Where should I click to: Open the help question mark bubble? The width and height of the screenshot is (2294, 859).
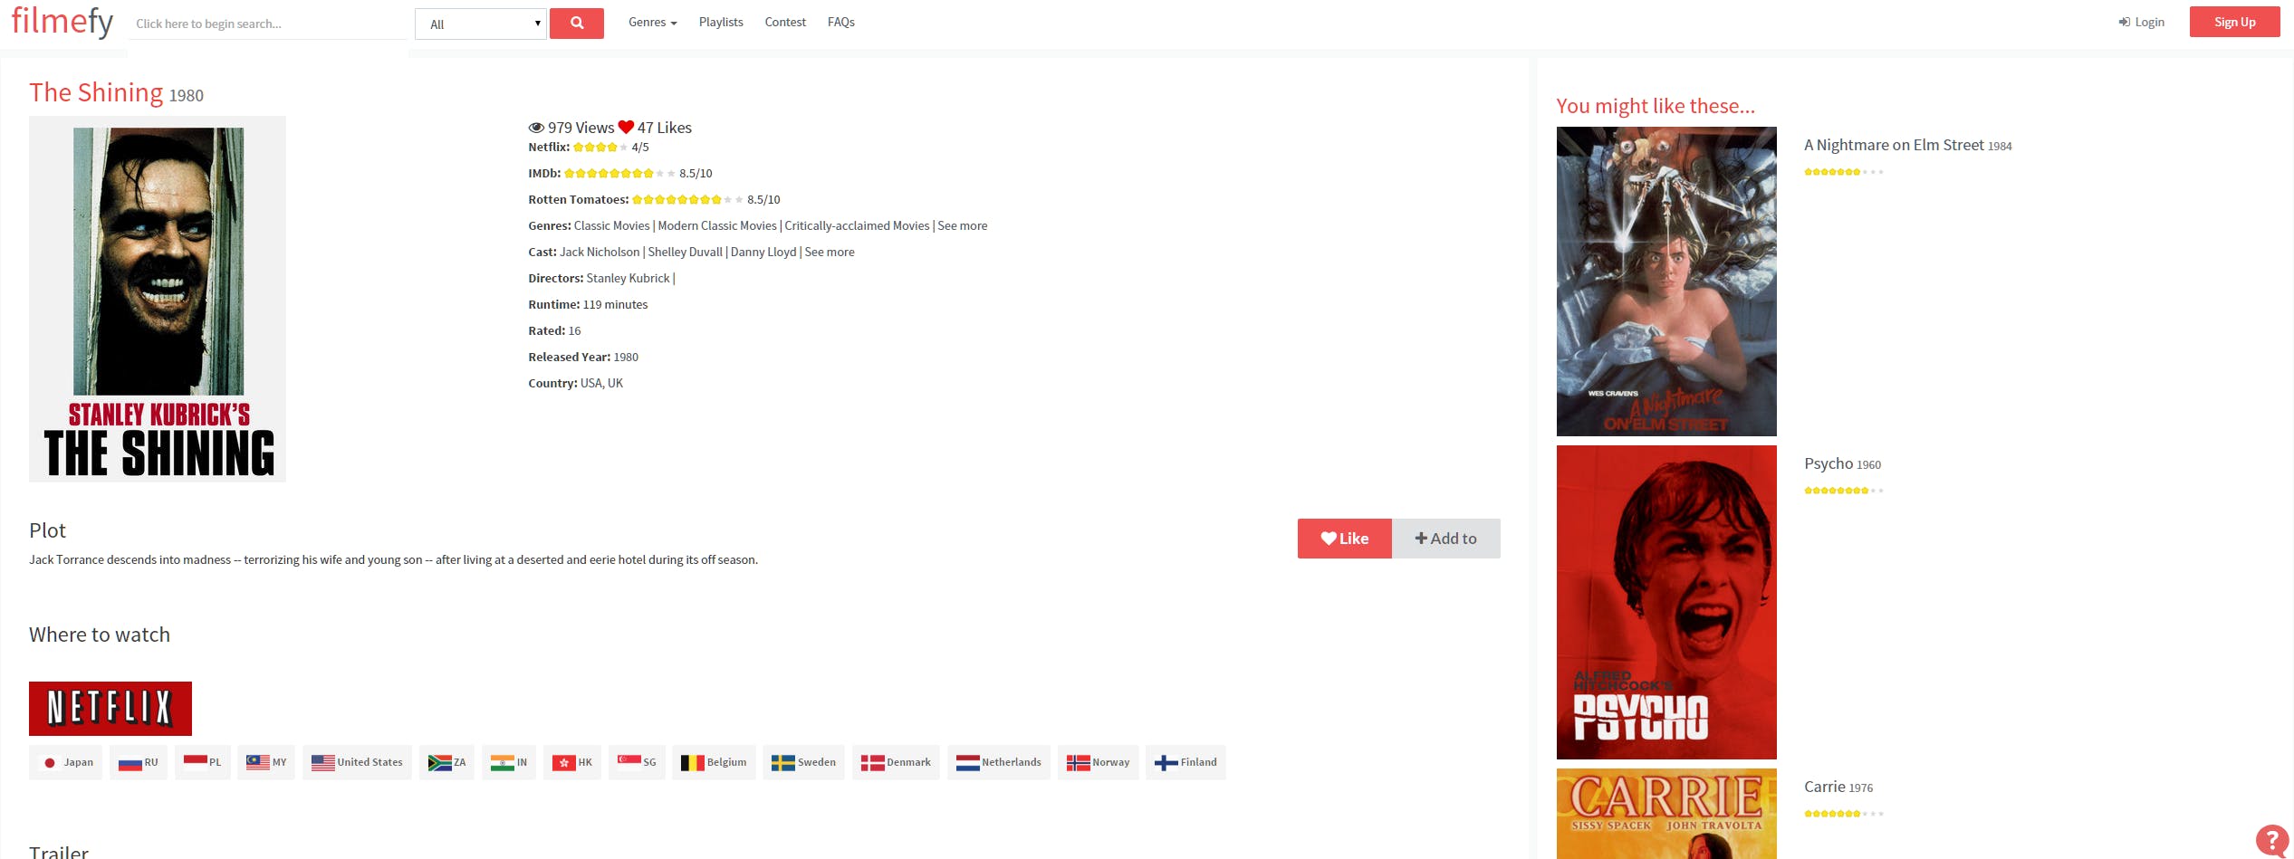2272,840
